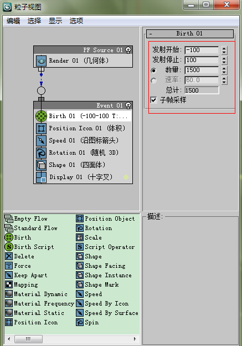Select the Speed operator in depot
This screenshot has width=242, height=346.
pyautogui.click(x=89, y=294)
